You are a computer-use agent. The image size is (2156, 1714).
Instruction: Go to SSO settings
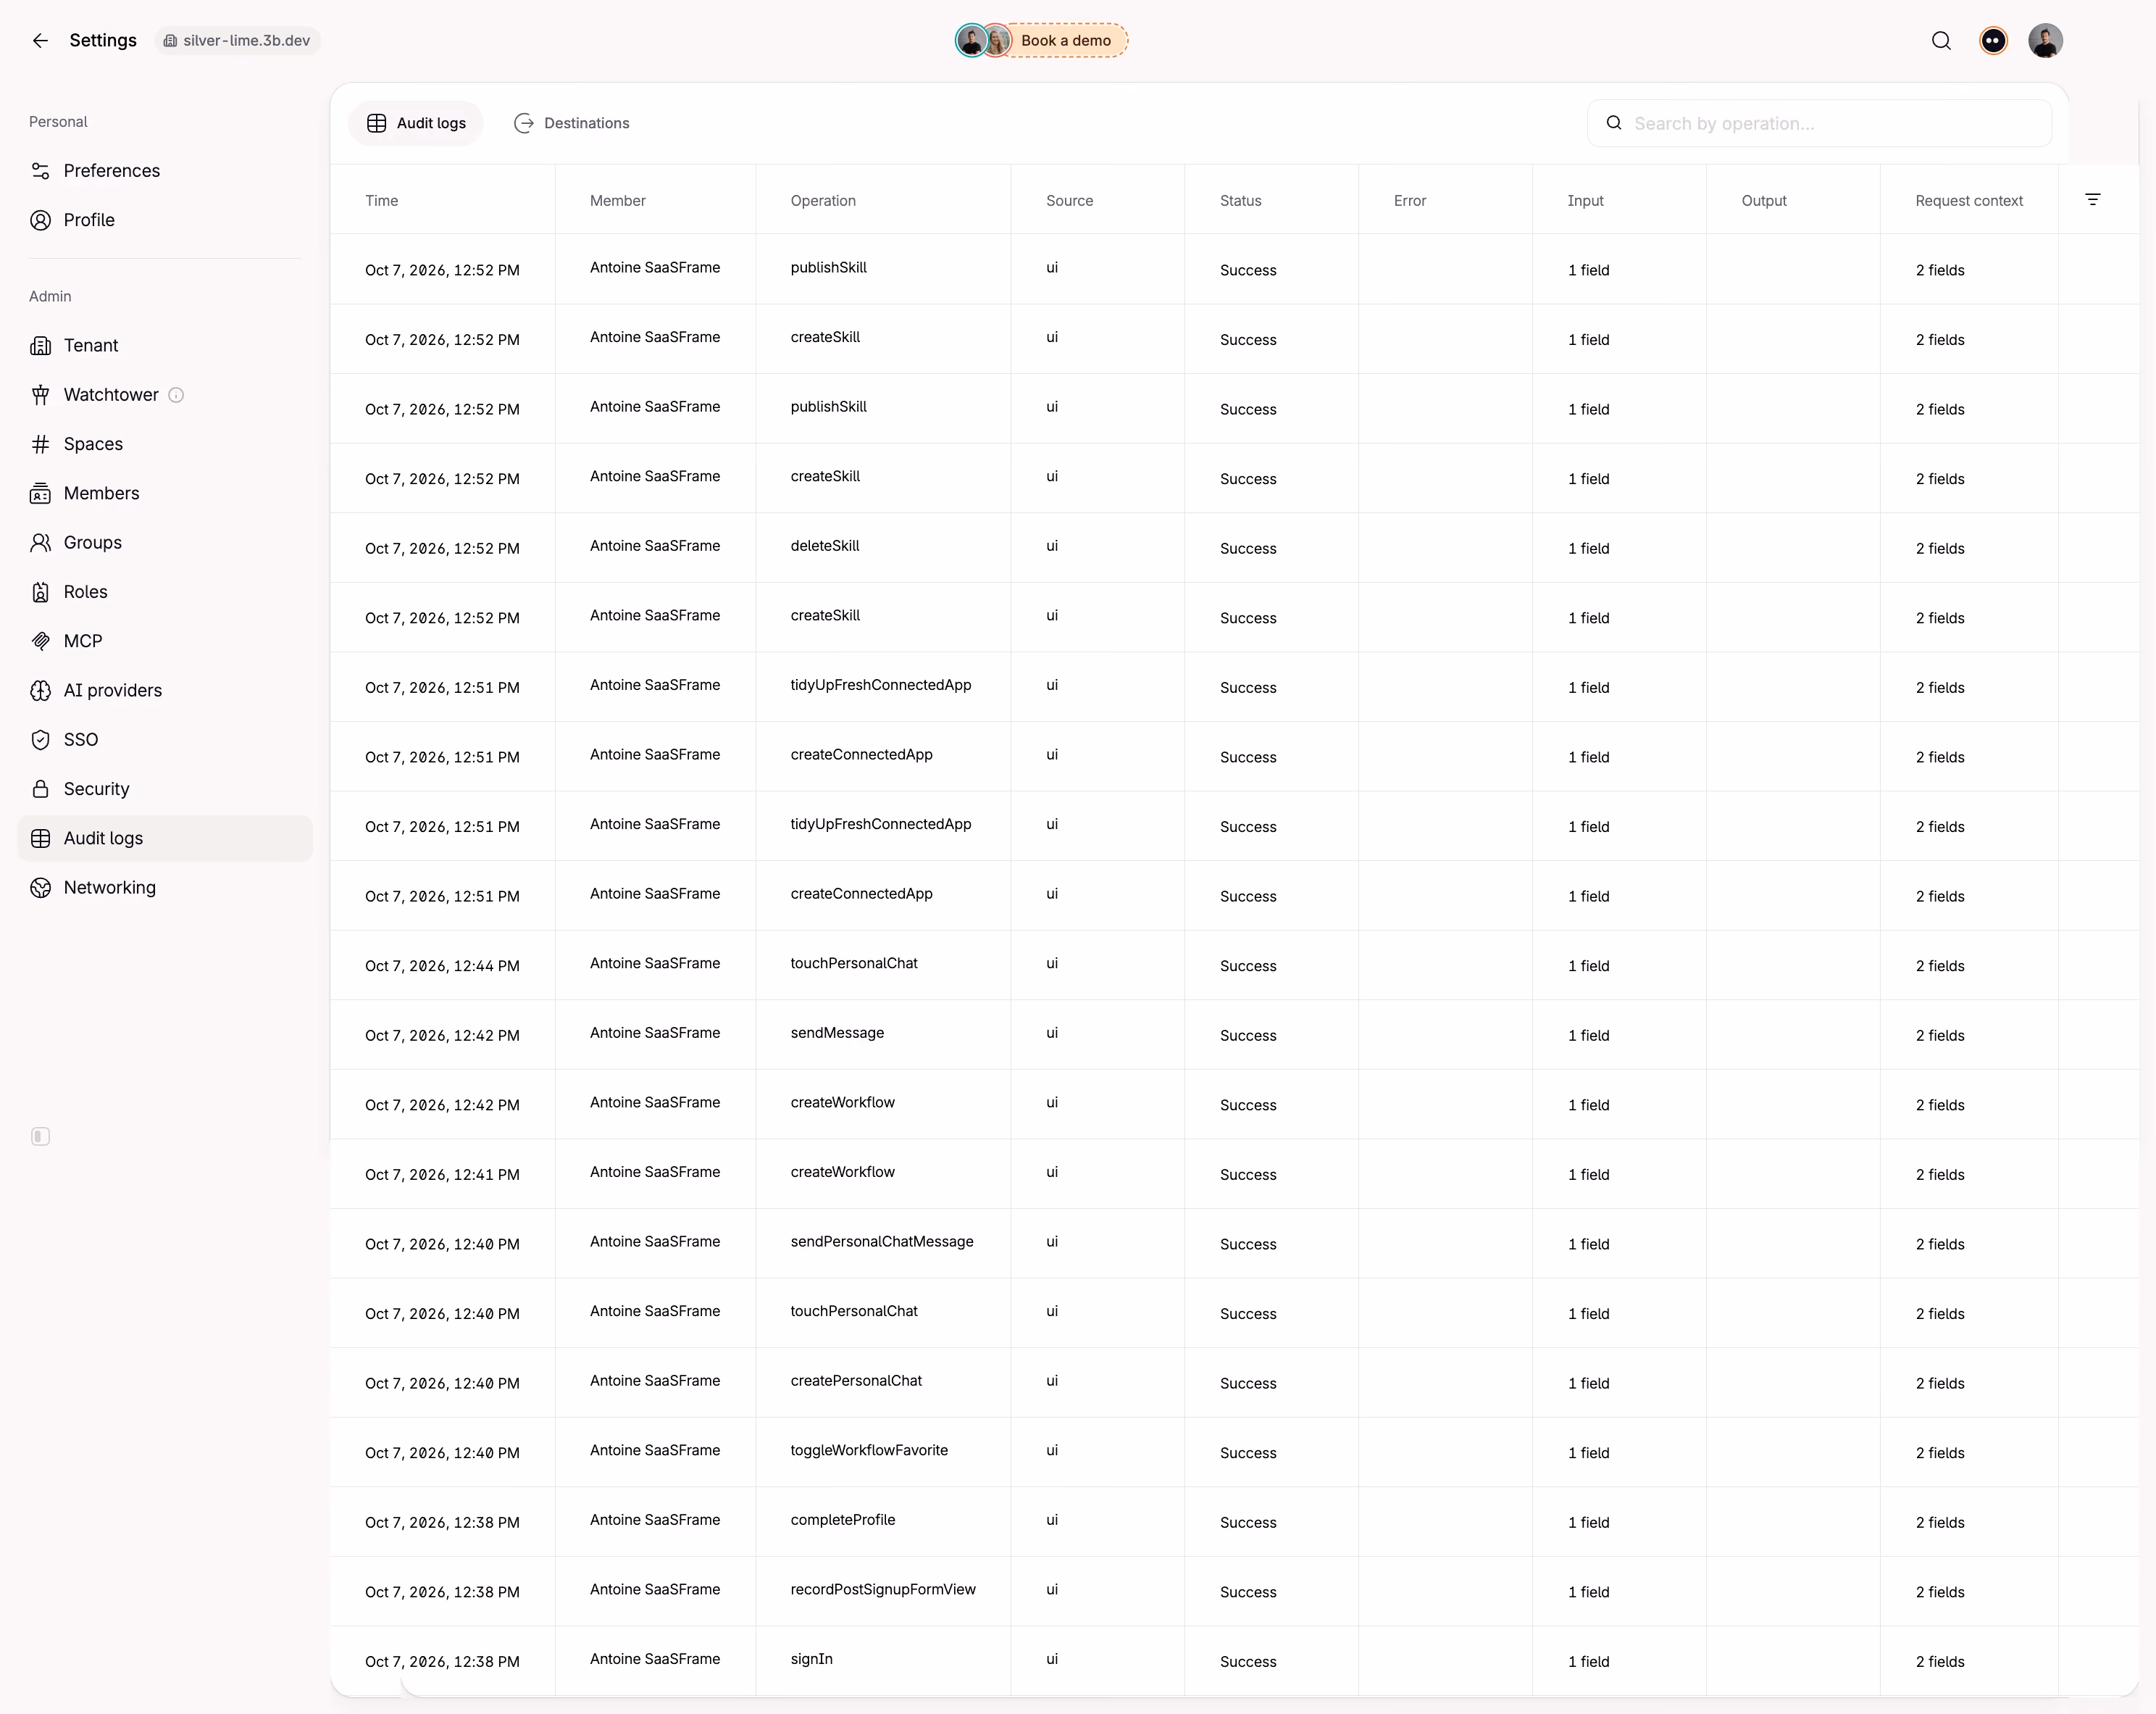tap(165, 739)
